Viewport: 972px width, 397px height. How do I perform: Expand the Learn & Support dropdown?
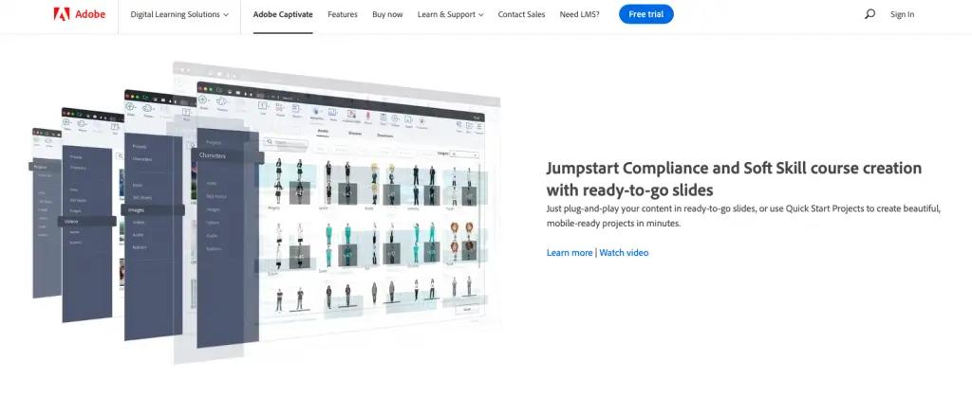coord(451,14)
